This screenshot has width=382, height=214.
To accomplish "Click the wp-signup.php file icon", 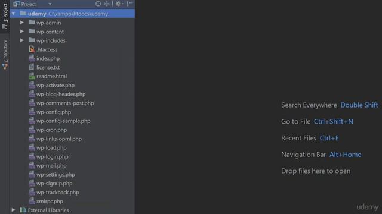I will click(32, 184).
